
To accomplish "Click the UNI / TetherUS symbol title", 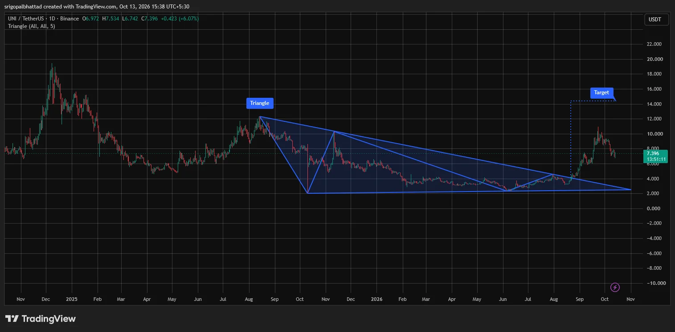I will 28,19.
